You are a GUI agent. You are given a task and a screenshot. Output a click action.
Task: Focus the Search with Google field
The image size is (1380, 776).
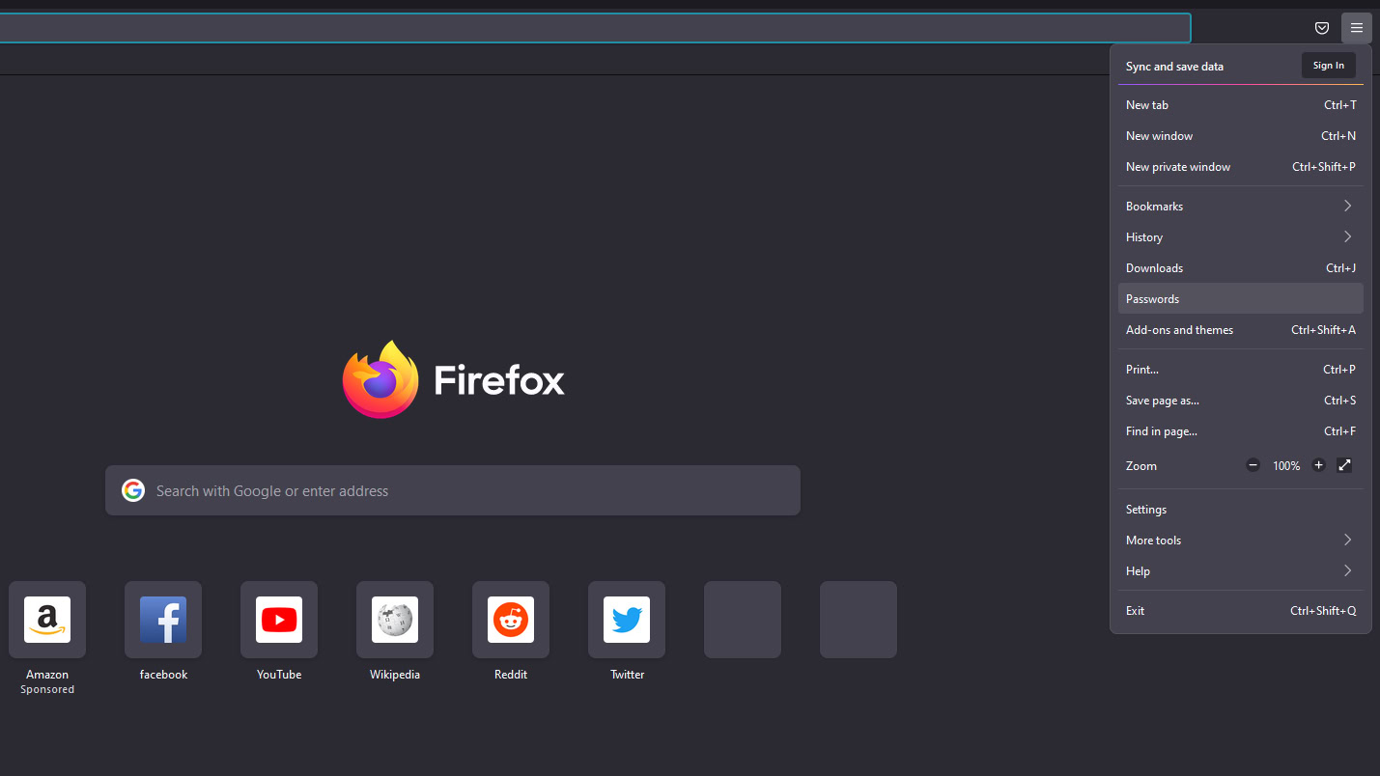coord(453,490)
